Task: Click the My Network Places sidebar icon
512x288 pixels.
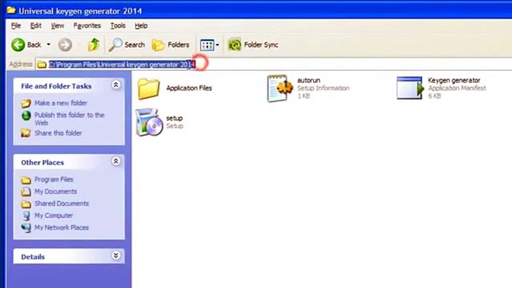Action: coord(26,228)
